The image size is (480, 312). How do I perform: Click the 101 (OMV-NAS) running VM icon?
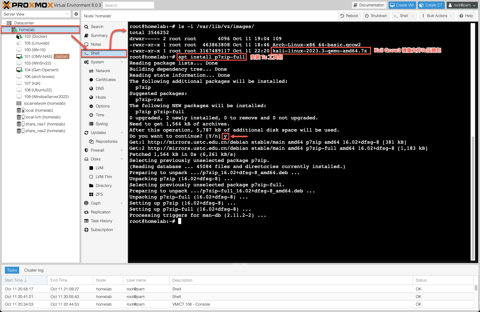click(19, 57)
